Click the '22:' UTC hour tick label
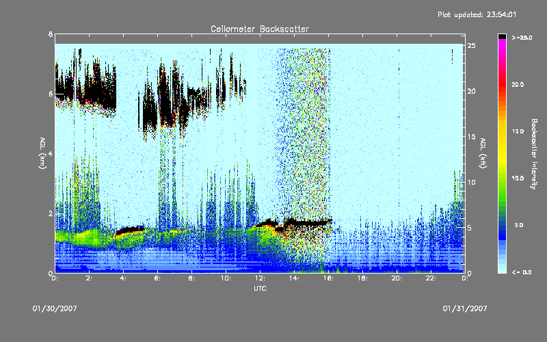The width and height of the screenshot is (547, 342). [x=431, y=278]
